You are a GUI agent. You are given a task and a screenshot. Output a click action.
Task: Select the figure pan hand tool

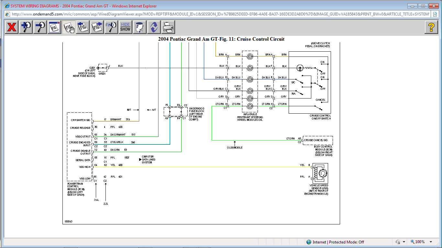69,27
